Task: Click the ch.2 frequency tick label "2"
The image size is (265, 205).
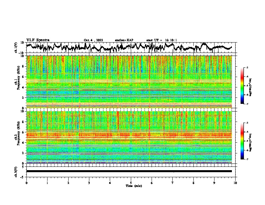Action: point(23,153)
